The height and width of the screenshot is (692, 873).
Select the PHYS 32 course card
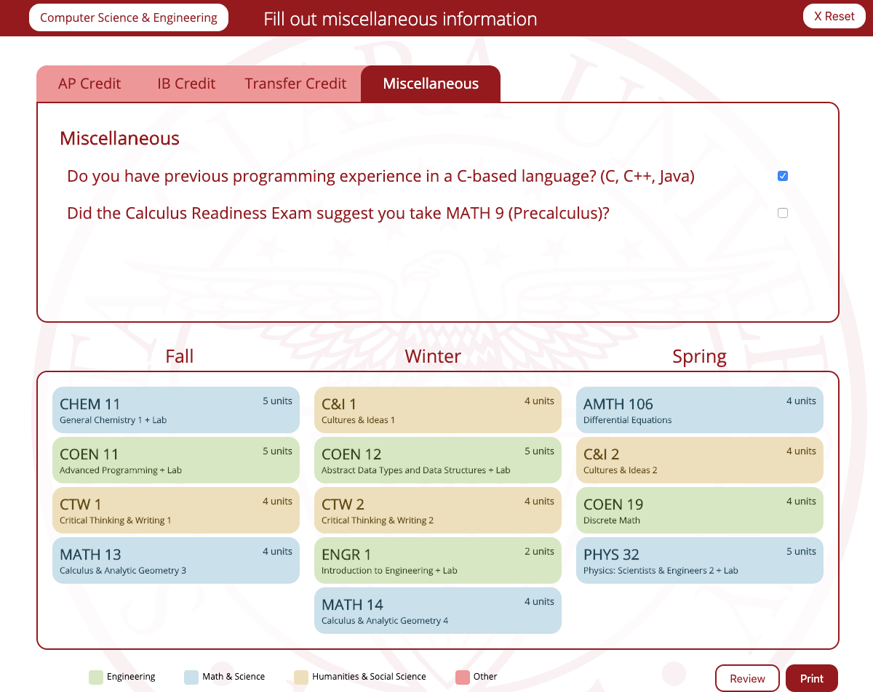tap(700, 560)
